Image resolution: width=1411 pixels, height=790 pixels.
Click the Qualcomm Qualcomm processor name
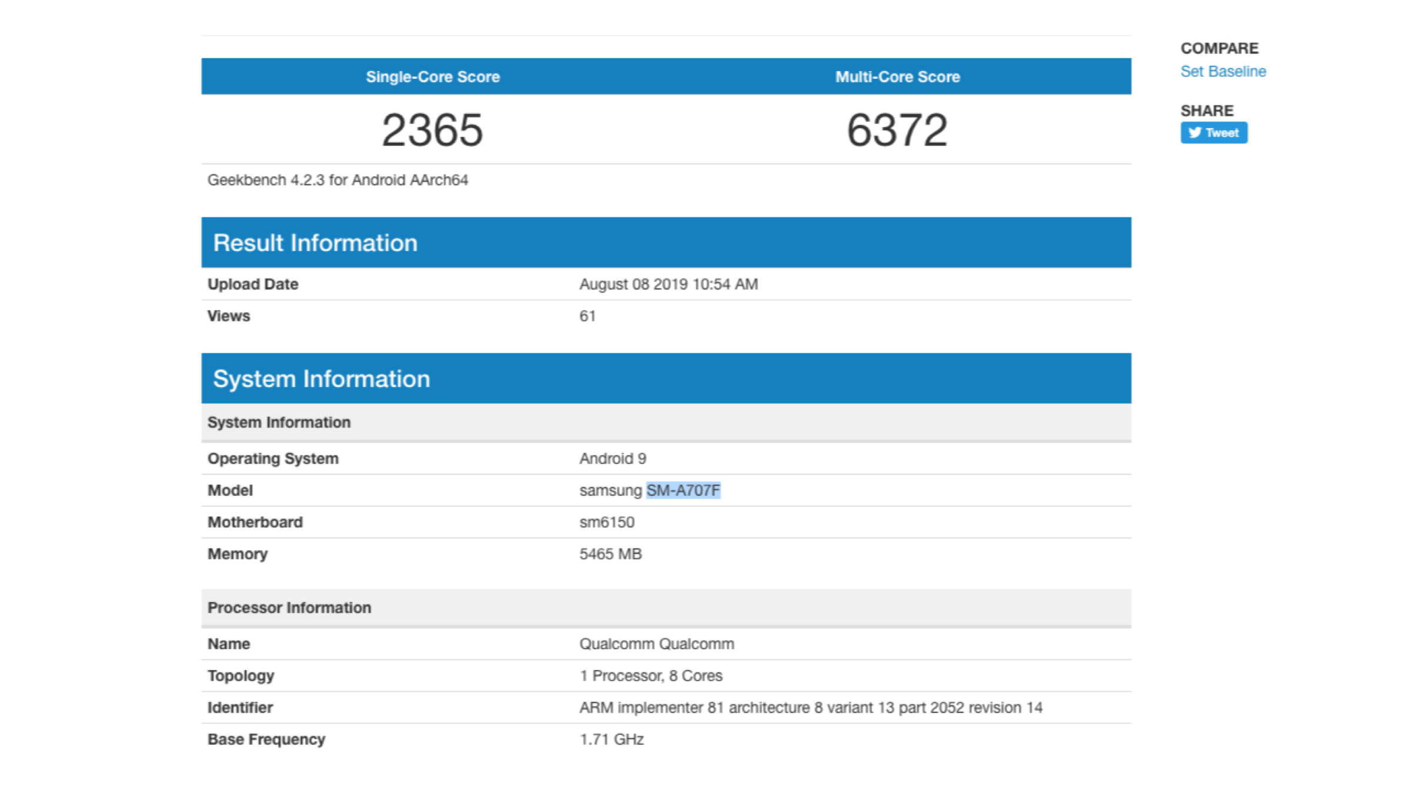click(x=657, y=644)
